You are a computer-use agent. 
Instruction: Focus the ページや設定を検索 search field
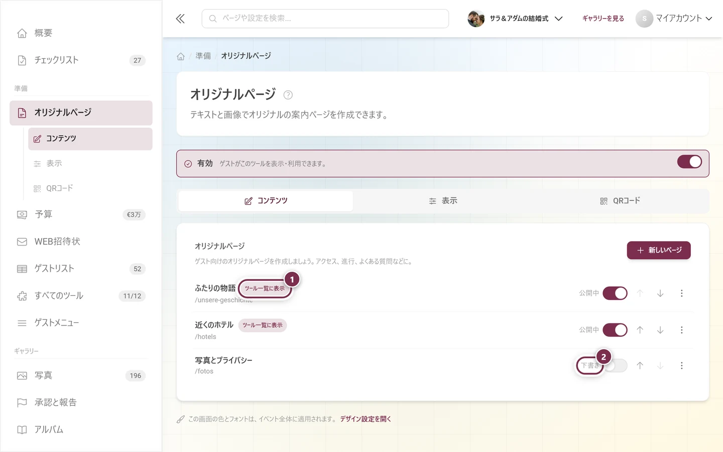point(325,19)
